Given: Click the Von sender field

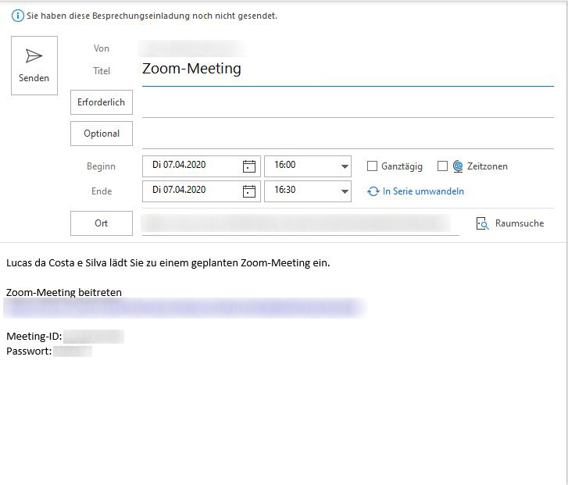Looking at the screenshot, I should (x=192, y=48).
